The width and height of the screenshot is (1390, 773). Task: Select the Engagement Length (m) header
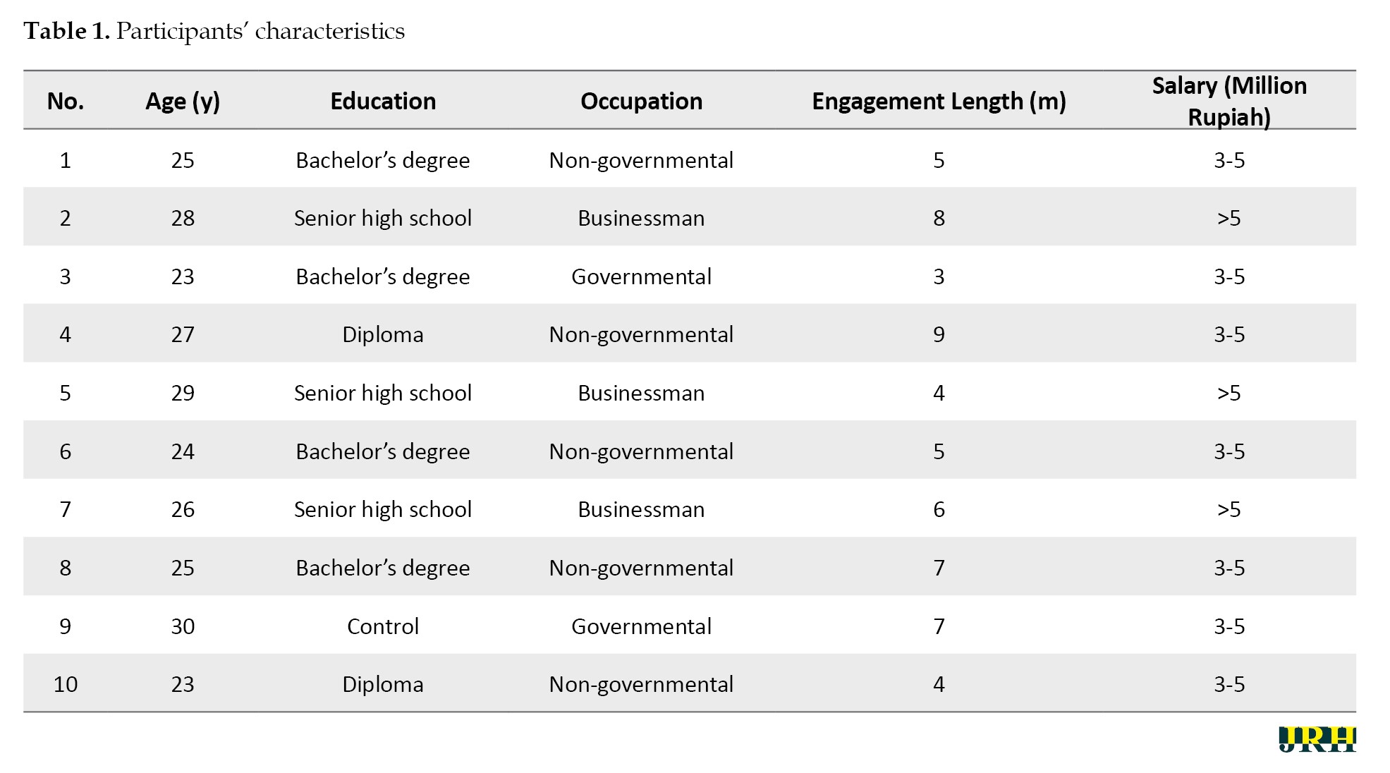click(939, 102)
